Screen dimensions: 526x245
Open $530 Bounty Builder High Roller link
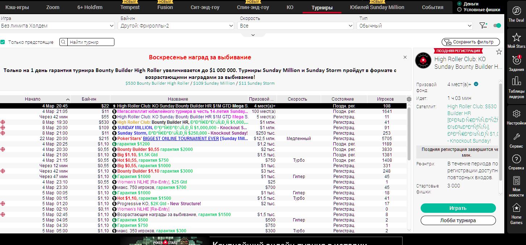[x=157, y=83]
